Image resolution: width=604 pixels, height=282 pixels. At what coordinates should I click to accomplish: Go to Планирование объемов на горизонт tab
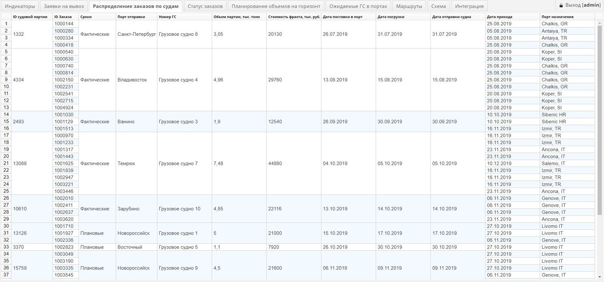click(276, 6)
